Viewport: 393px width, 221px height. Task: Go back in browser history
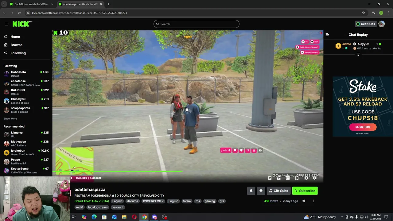(x=4, y=13)
